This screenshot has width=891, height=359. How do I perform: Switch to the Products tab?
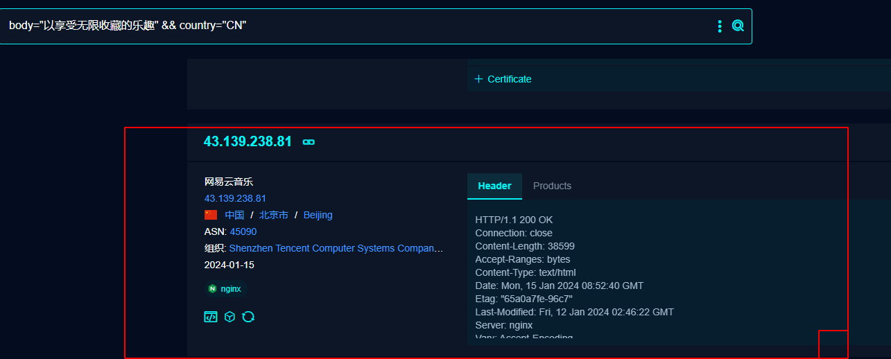(552, 186)
